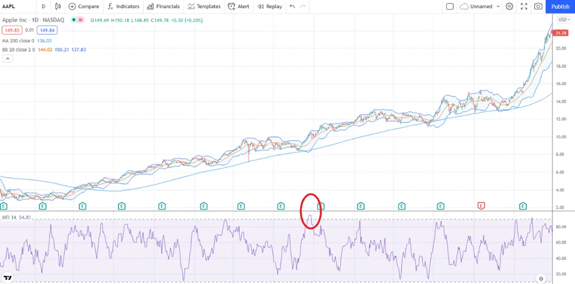Image resolution: width=575 pixels, height=284 pixels.
Task: Take a chart snapshot with camera icon
Action: click(538, 6)
